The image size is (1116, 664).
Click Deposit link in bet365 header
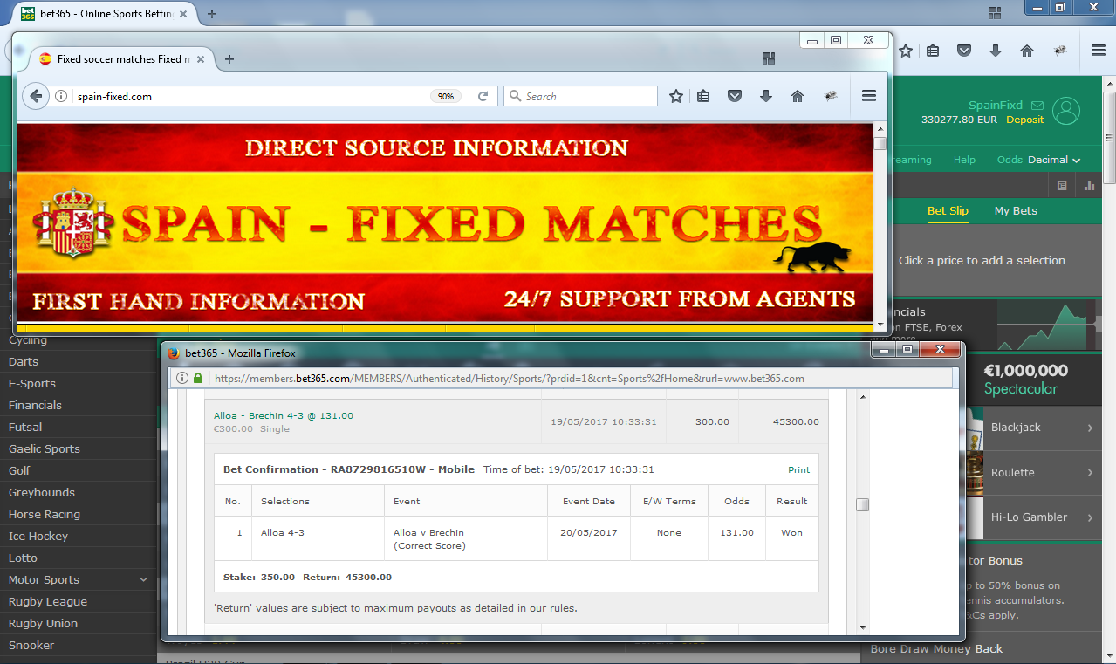[x=1024, y=120]
